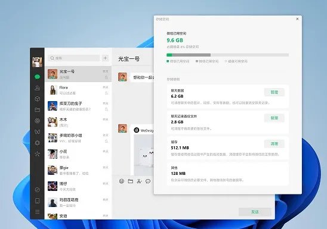327x229 pixels.
Task: Click the 光宝一号 title in the chat header
Action: coord(129,59)
